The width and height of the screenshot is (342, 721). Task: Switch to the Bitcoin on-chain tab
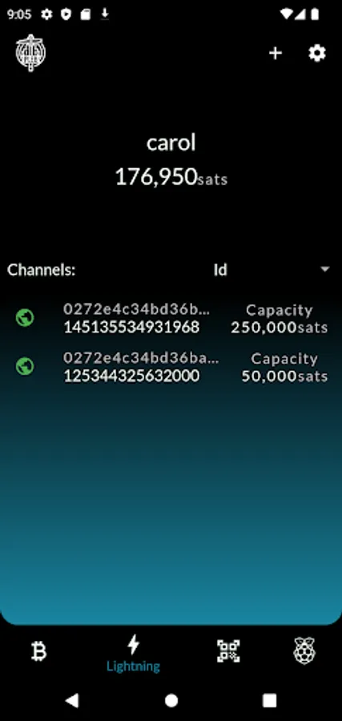[x=39, y=651]
